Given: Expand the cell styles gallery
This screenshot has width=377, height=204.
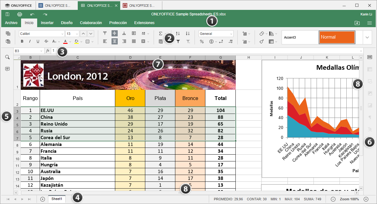Looking at the screenshot, I should pyautogui.click(x=367, y=37).
